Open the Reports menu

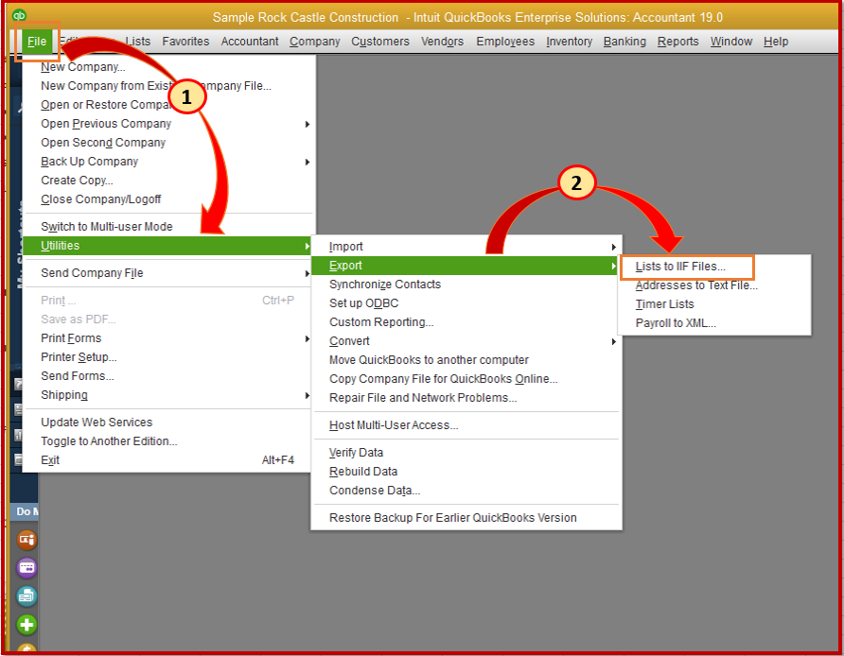677,42
